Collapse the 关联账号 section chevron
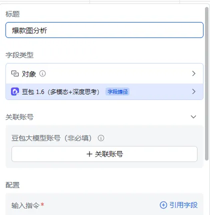This screenshot has width=210, height=215. 193,117
